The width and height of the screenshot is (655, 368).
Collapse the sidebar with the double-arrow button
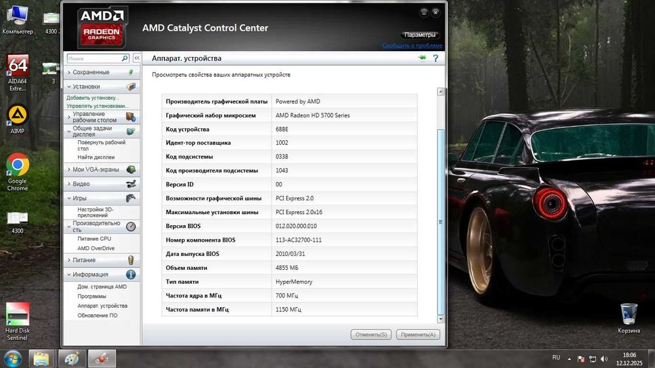tap(137, 58)
